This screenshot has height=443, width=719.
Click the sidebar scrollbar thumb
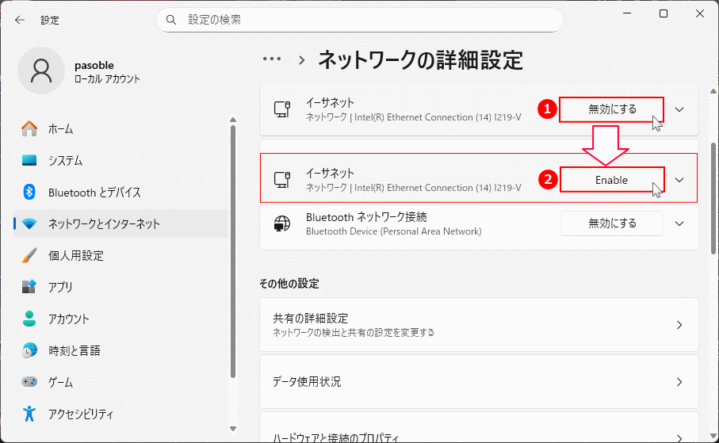233,251
